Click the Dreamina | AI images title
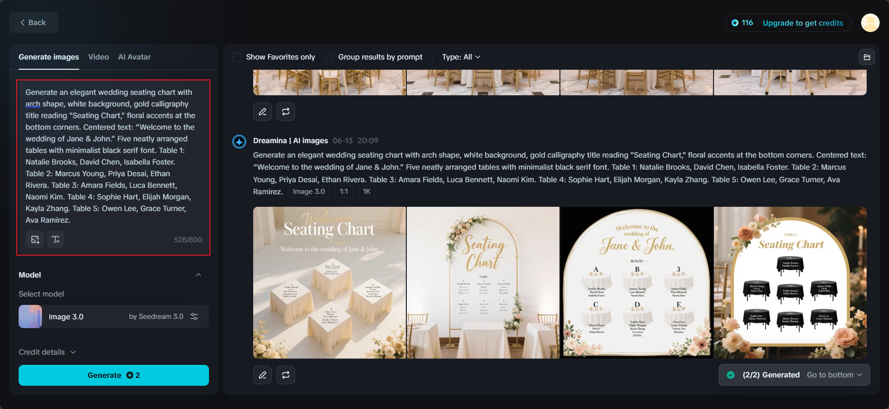 pos(290,140)
